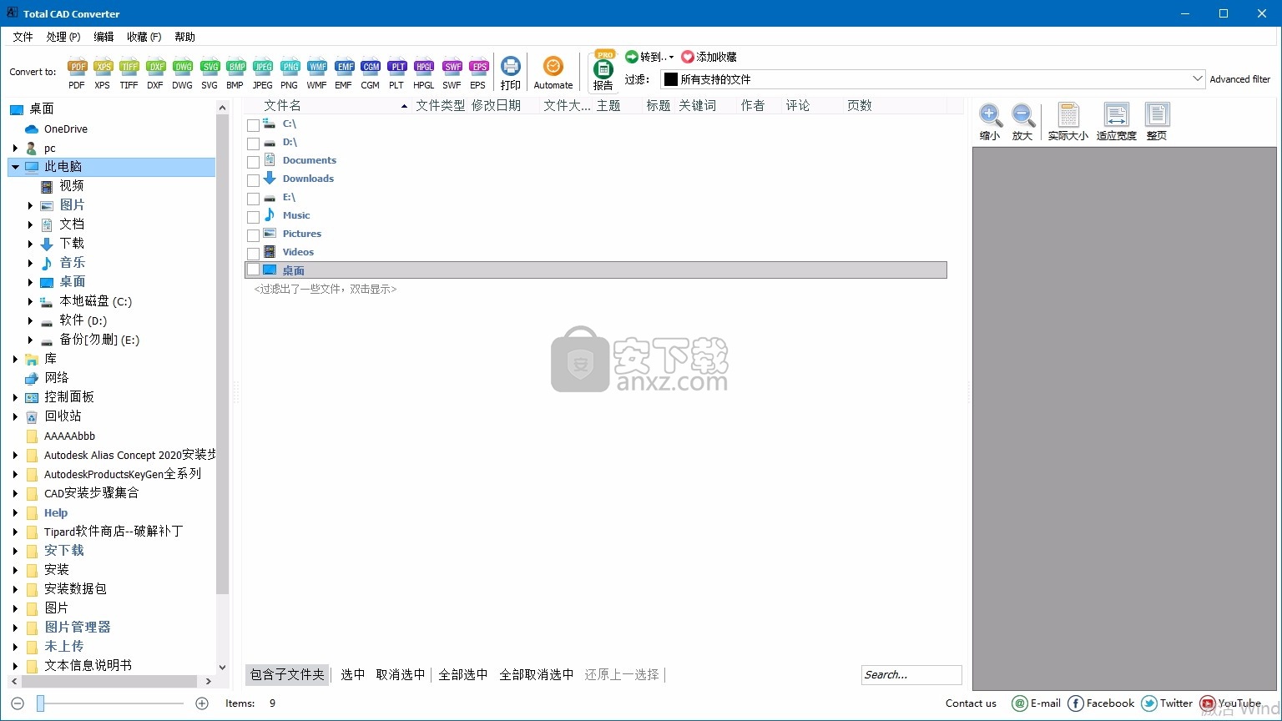This screenshot has height=721, width=1282.
Task: Click the plus button beside size slider
Action: pyautogui.click(x=202, y=703)
